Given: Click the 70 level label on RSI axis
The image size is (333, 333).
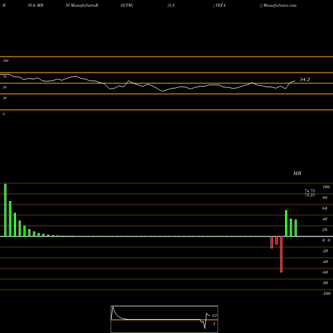Looking at the screenshot, I should [5, 77].
